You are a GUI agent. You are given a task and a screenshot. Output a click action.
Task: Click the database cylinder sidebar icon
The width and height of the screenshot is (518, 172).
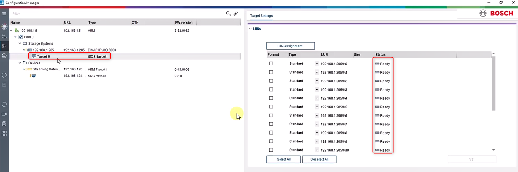(x=4, y=124)
